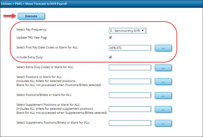Open the First Pay Date Codes ellipsis lookup

[x=163, y=48]
